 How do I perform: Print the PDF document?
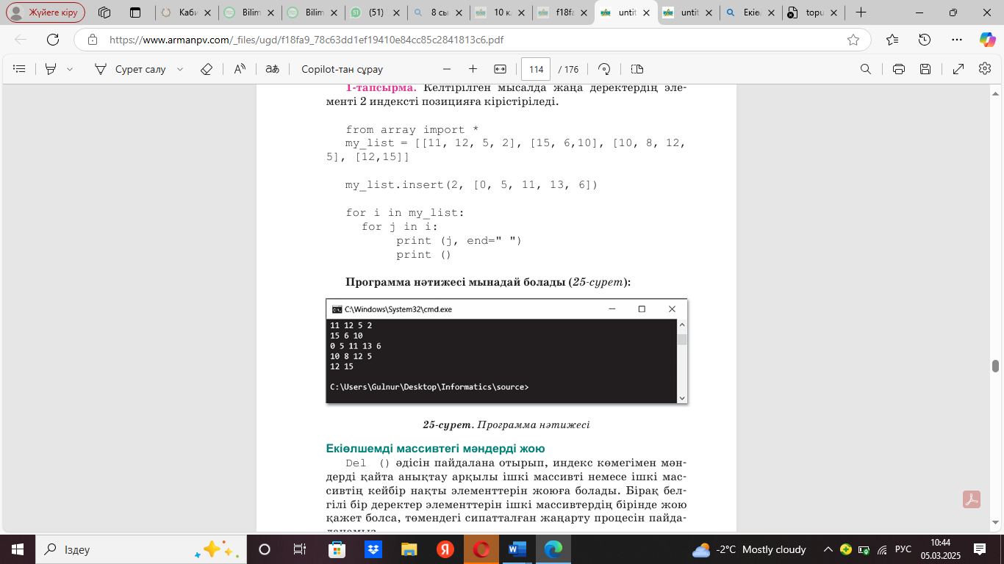pyautogui.click(x=898, y=69)
